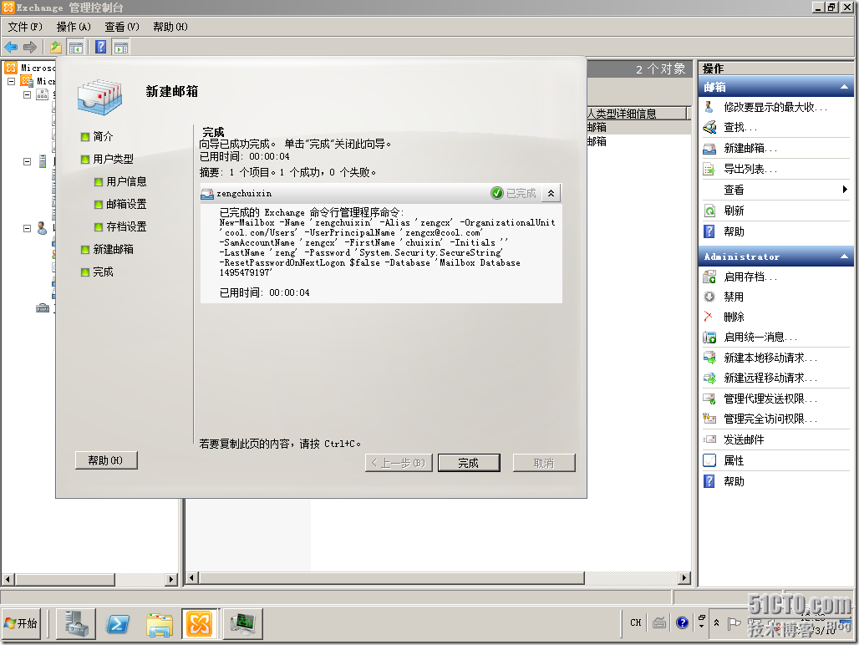Click 完成 to close the wizard
This screenshot has height=645, width=859.
tap(469, 462)
